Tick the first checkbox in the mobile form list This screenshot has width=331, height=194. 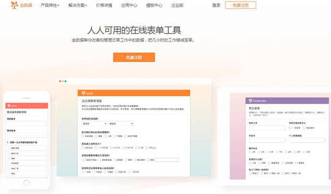pyautogui.click(x=9, y=148)
